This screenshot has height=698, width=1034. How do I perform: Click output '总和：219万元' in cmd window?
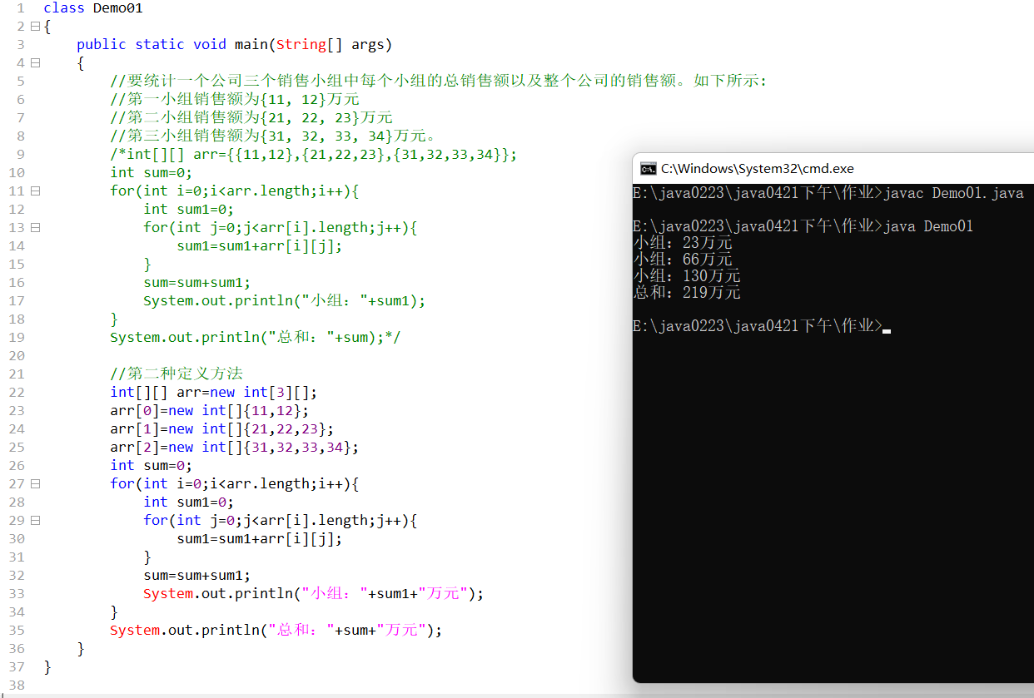click(x=687, y=293)
